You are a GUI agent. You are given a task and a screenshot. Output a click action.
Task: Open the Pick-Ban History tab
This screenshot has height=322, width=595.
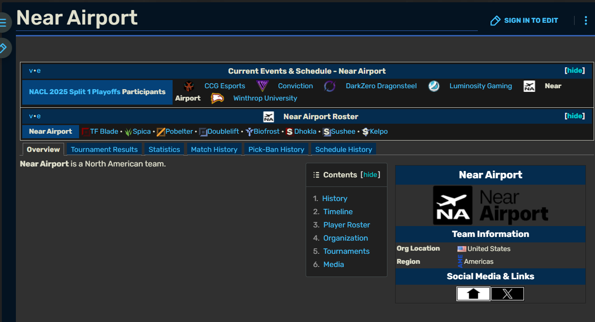tap(276, 149)
